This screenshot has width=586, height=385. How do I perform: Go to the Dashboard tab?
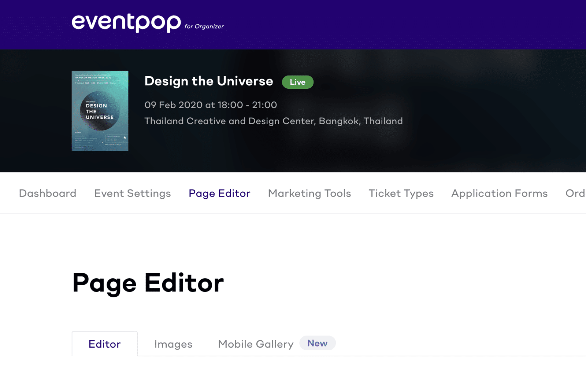[48, 193]
